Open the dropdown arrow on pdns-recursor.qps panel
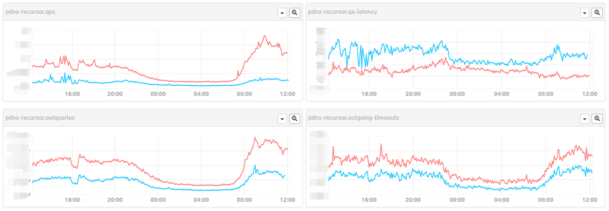 click(282, 13)
